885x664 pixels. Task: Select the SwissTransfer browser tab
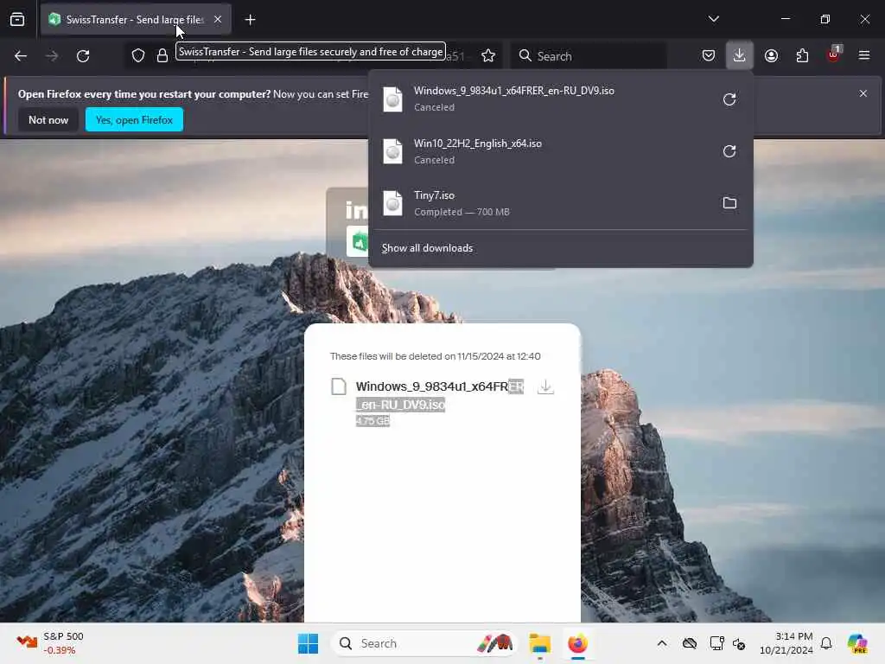136,19
